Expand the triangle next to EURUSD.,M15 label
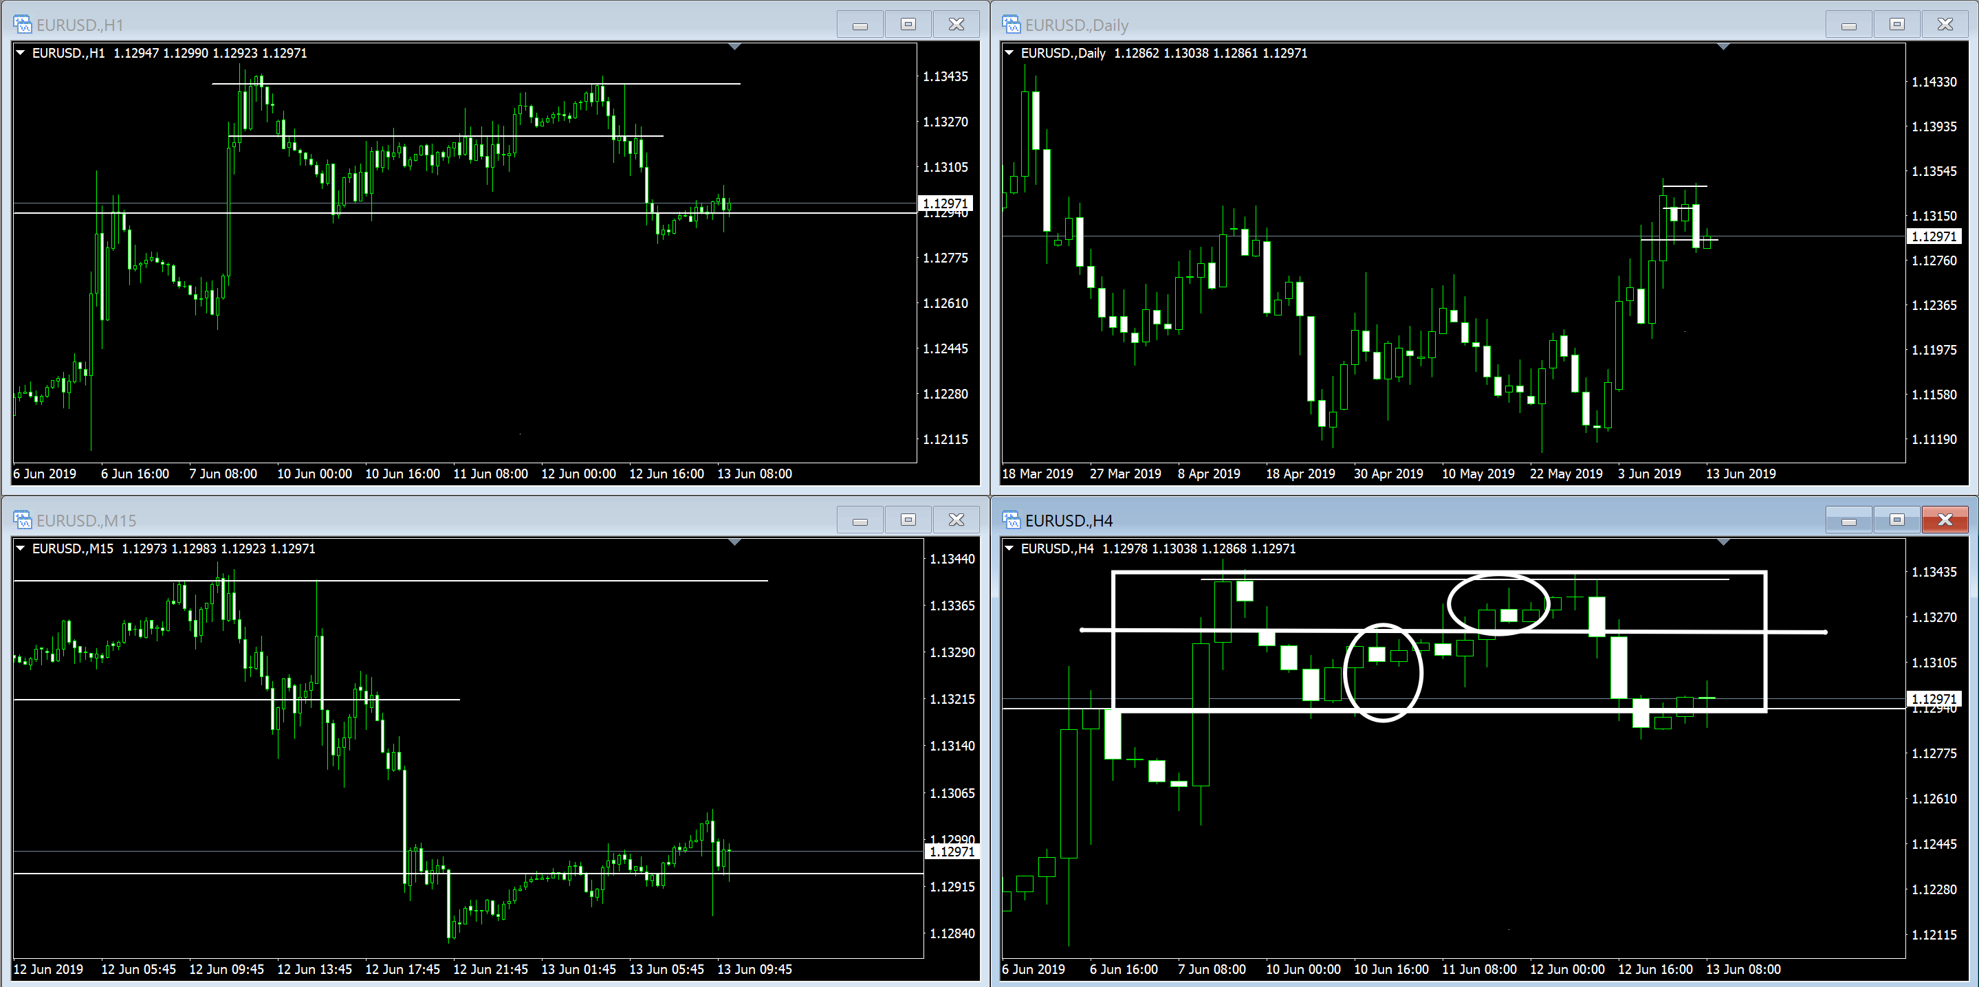This screenshot has width=1979, height=987. (x=21, y=548)
